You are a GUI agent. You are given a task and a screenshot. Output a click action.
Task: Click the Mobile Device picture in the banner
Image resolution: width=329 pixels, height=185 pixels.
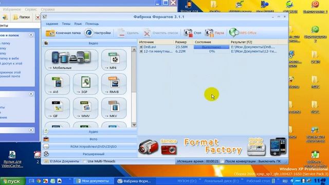coord(256,146)
